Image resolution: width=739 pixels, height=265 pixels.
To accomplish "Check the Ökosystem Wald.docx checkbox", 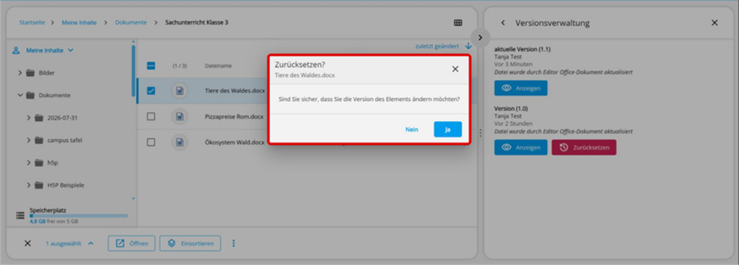I will pos(151,142).
